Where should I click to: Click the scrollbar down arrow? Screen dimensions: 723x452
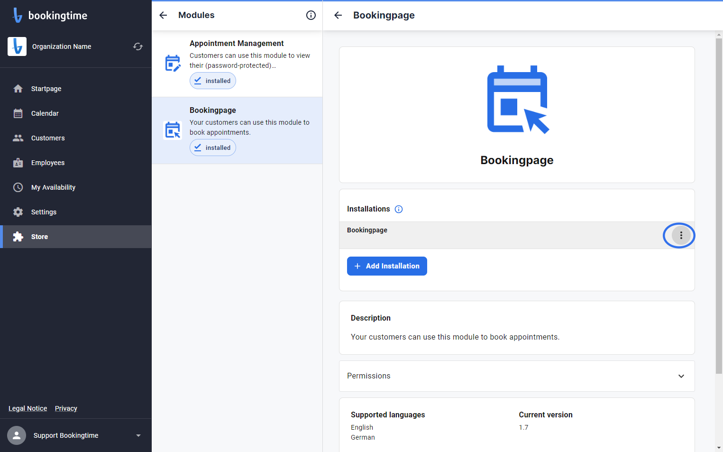(719, 448)
